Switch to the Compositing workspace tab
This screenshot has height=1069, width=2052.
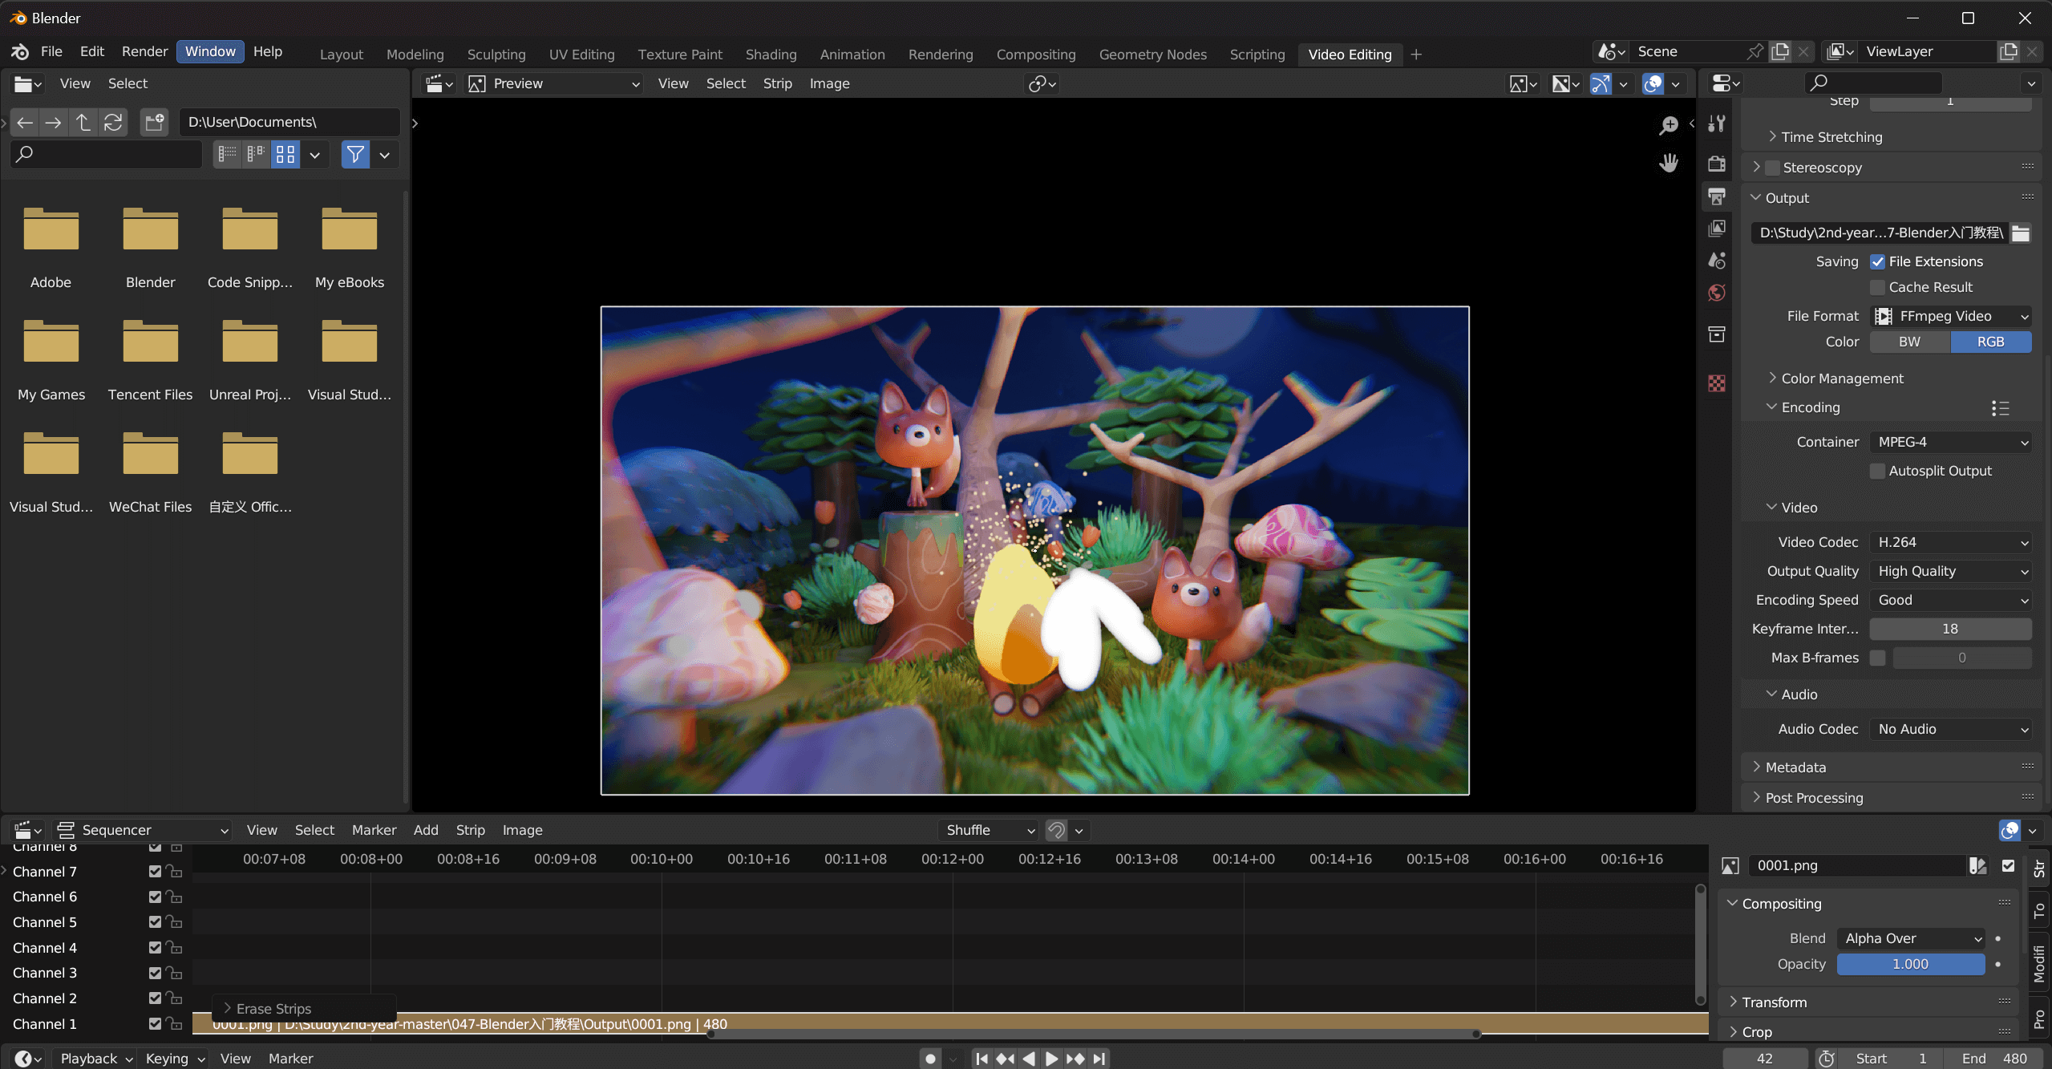(1035, 54)
